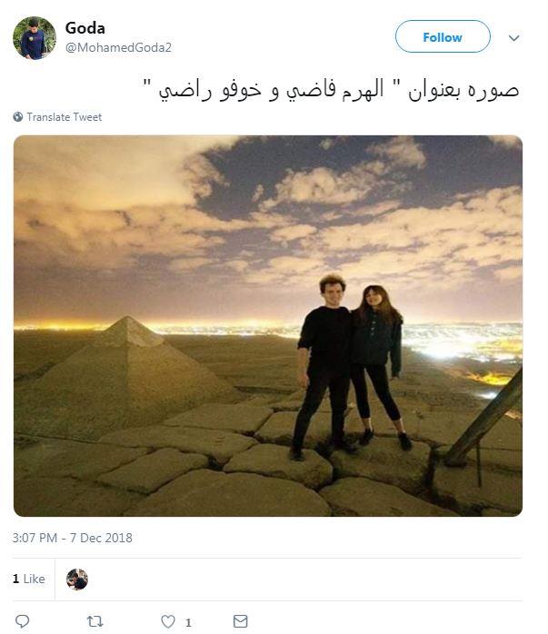Send via direct message envelope icon
The height and width of the screenshot is (634, 548).
coord(240,621)
